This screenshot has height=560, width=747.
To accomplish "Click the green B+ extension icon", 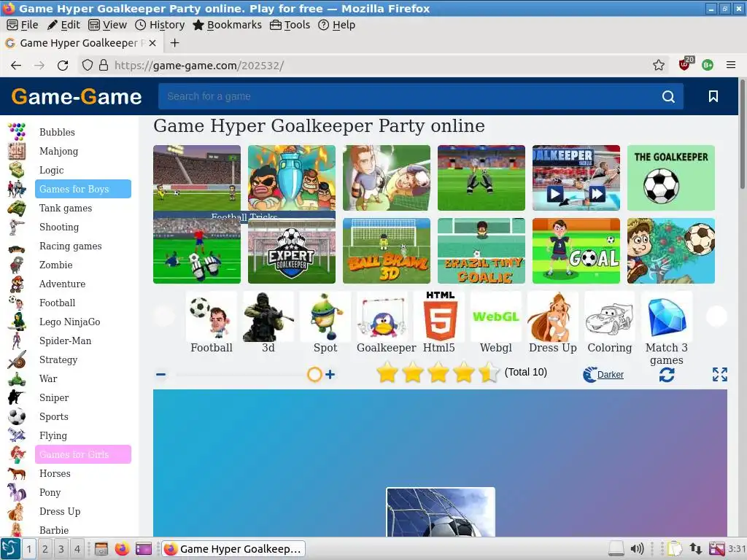I will click(x=708, y=65).
